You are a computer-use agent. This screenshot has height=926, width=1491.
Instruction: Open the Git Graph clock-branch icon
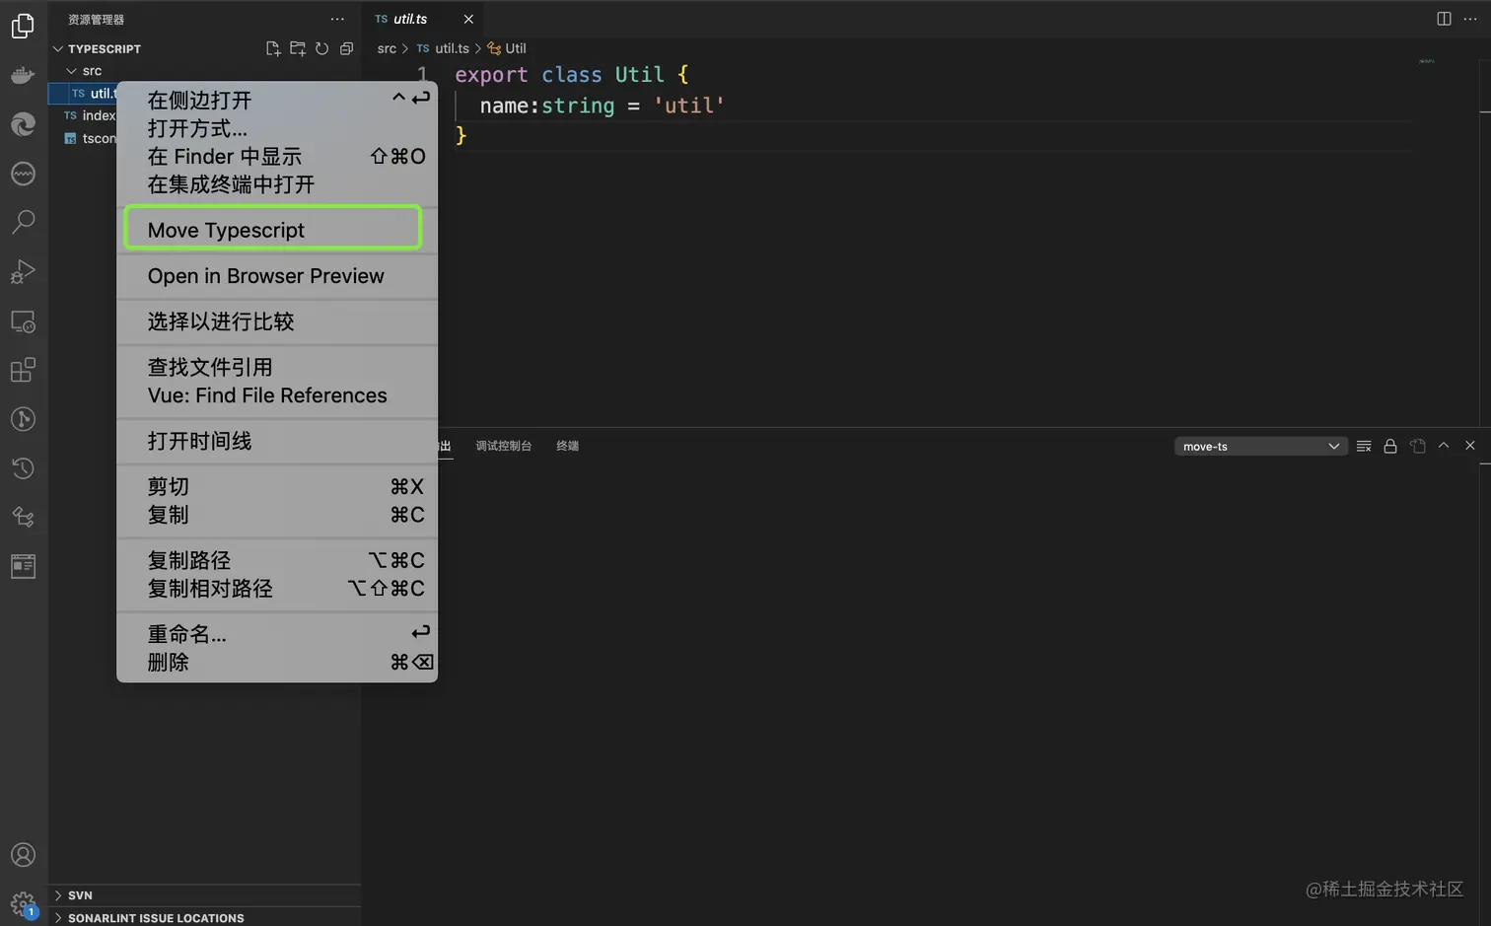point(23,419)
